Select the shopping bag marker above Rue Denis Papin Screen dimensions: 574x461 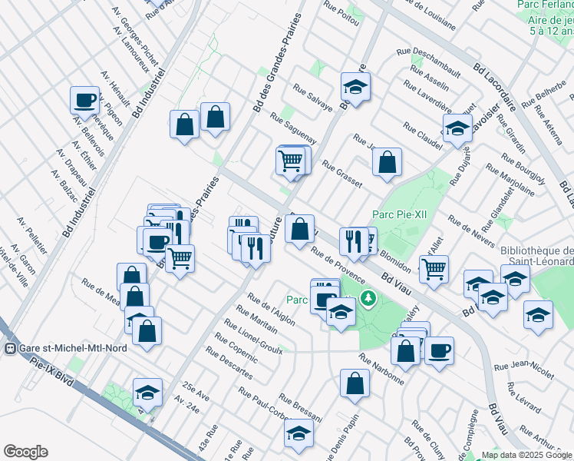[355, 384]
